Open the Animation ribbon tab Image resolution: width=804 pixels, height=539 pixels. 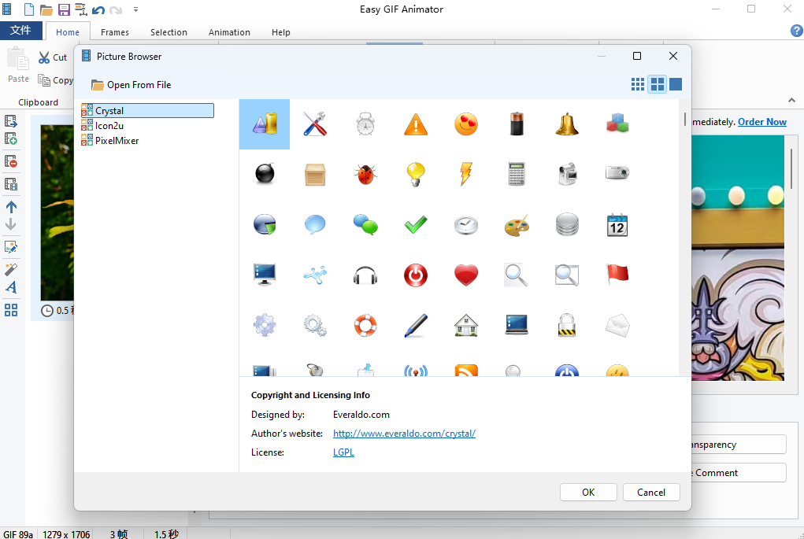click(x=228, y=32)
